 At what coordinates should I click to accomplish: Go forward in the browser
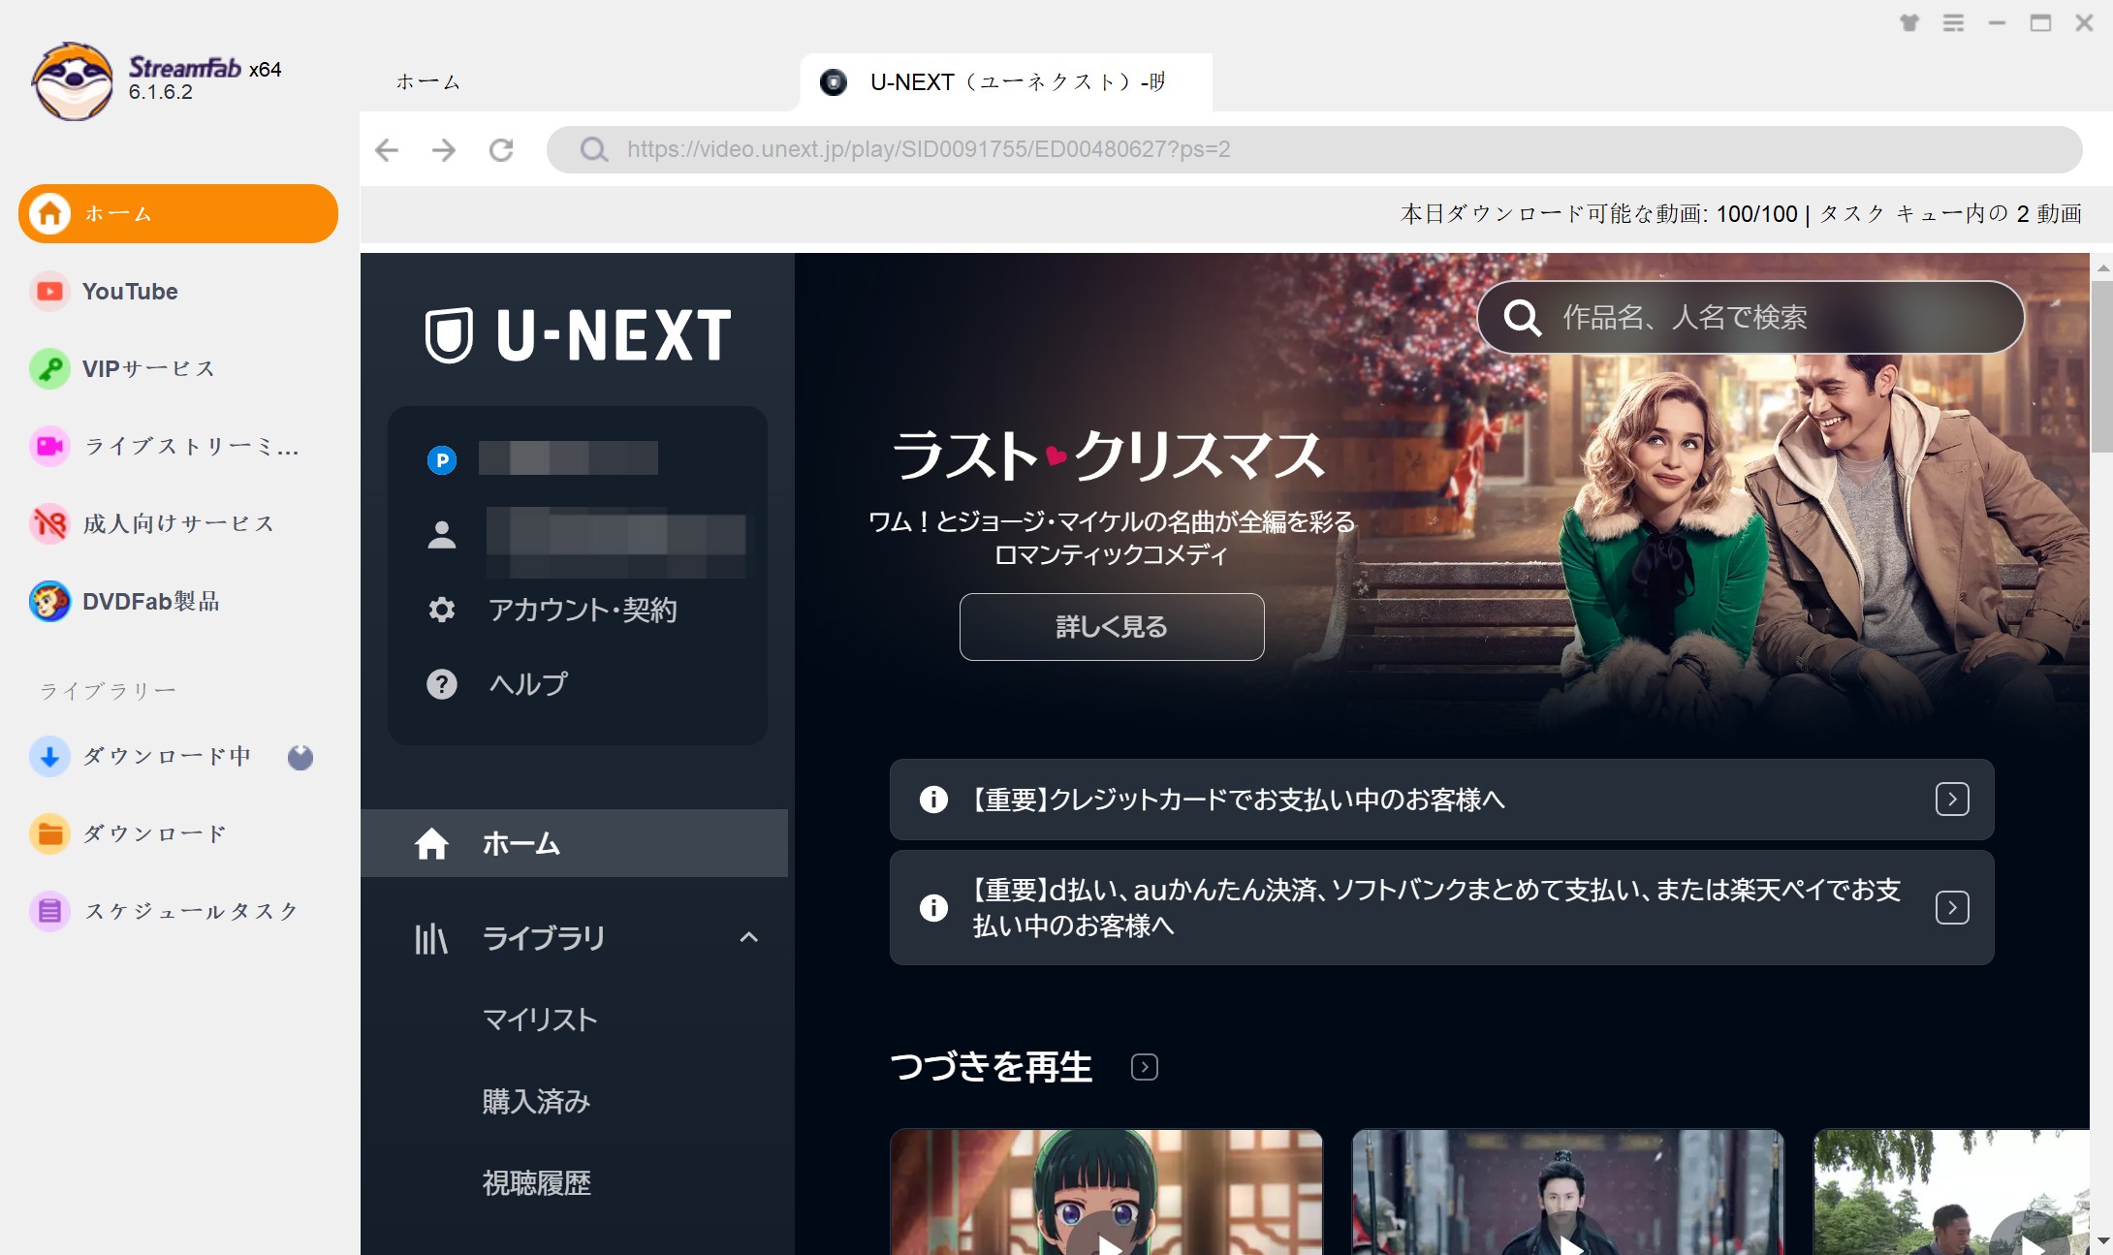tap(444, 149)
